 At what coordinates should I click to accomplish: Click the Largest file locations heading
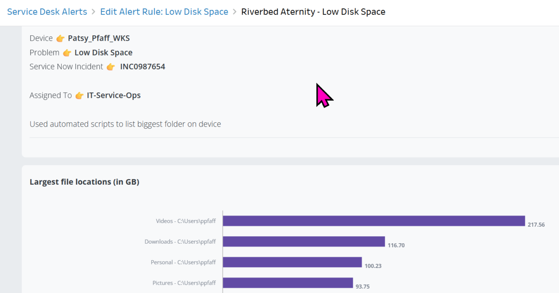click(x=84, y=182)
